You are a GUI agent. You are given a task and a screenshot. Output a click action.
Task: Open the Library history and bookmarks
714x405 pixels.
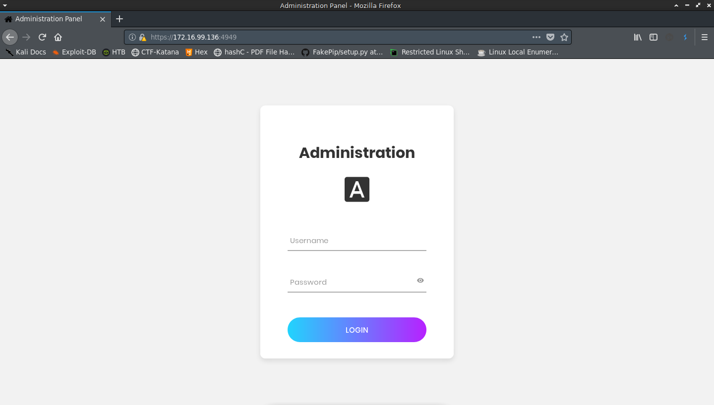tap(638, 37)
